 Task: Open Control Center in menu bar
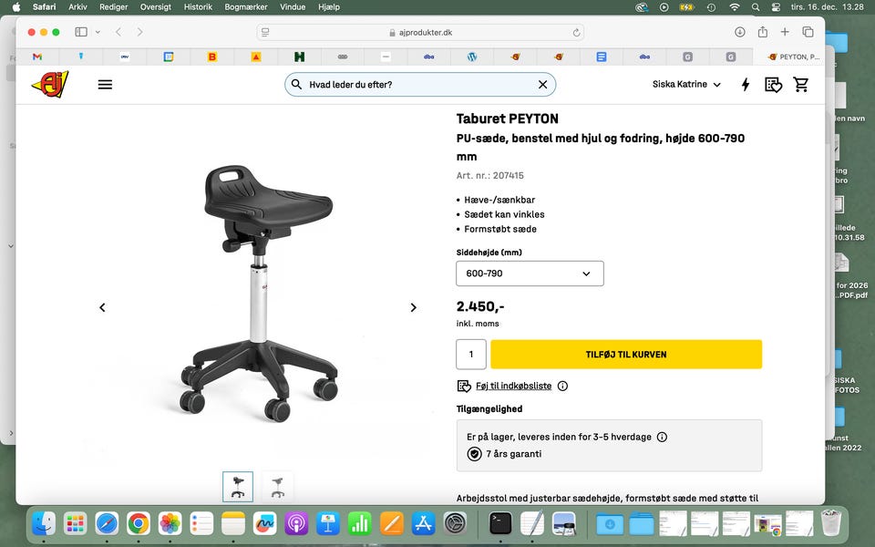click(776, 7)
